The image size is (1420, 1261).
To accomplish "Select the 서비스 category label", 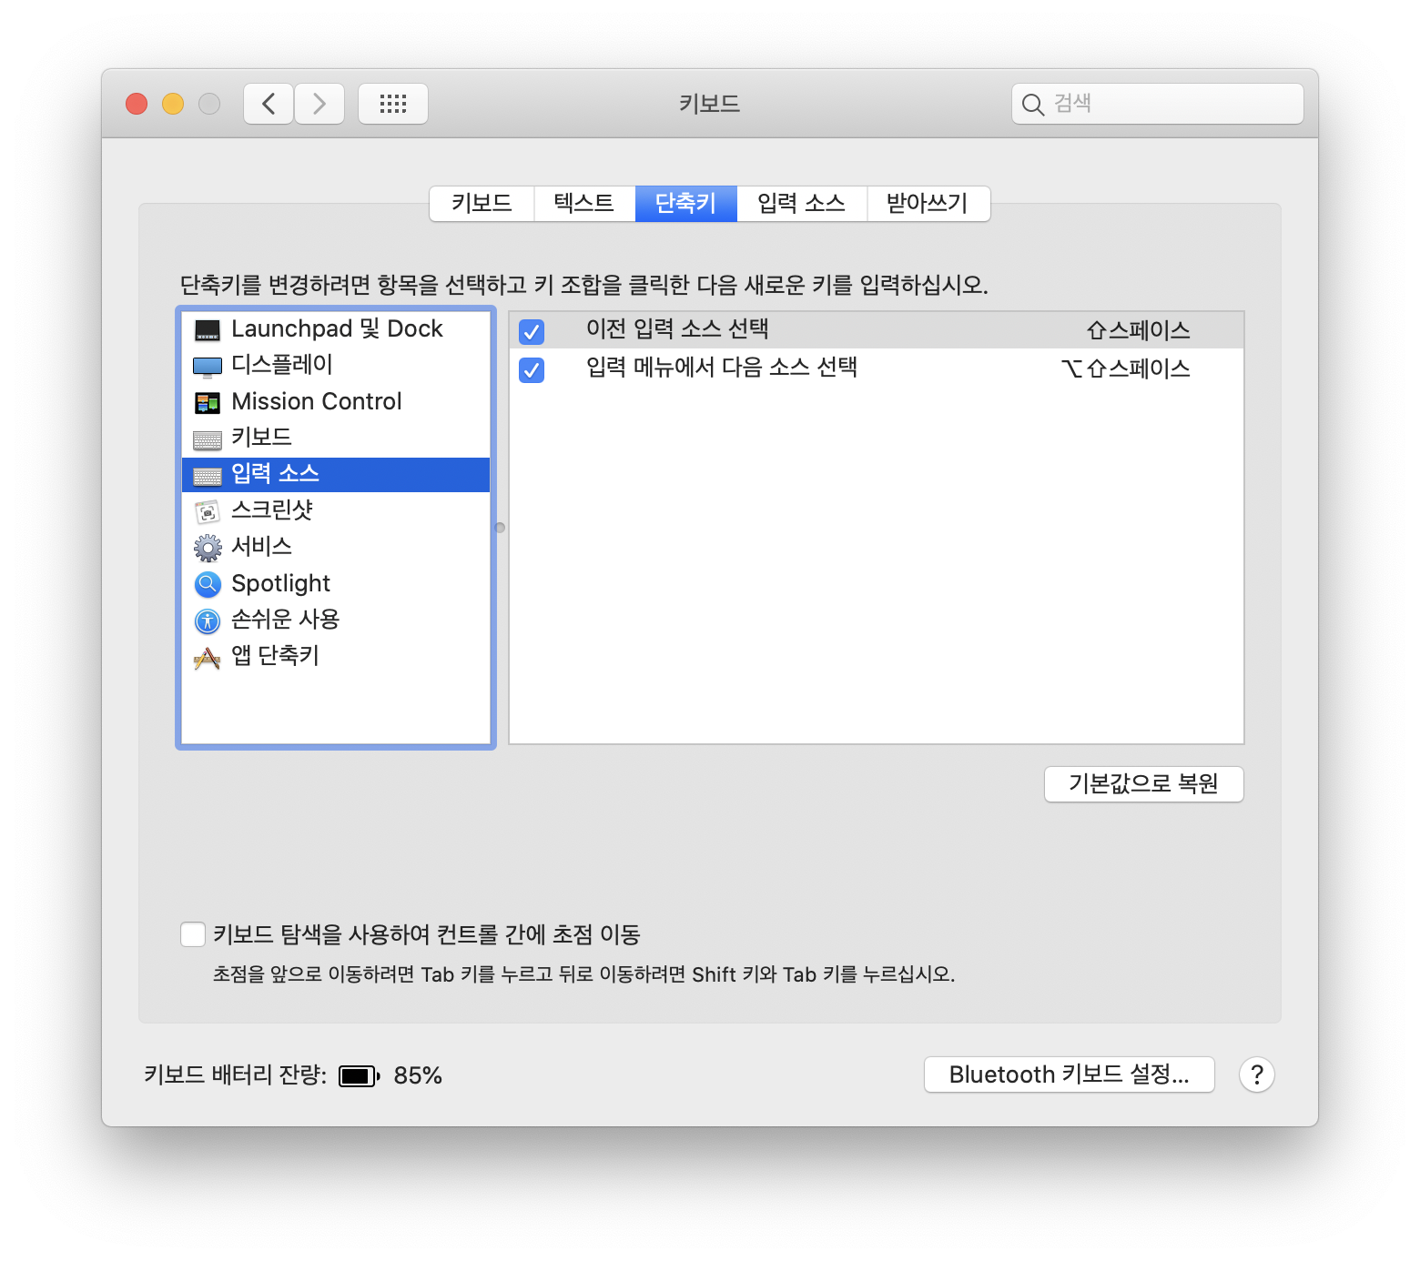I will tap(262, 547).
